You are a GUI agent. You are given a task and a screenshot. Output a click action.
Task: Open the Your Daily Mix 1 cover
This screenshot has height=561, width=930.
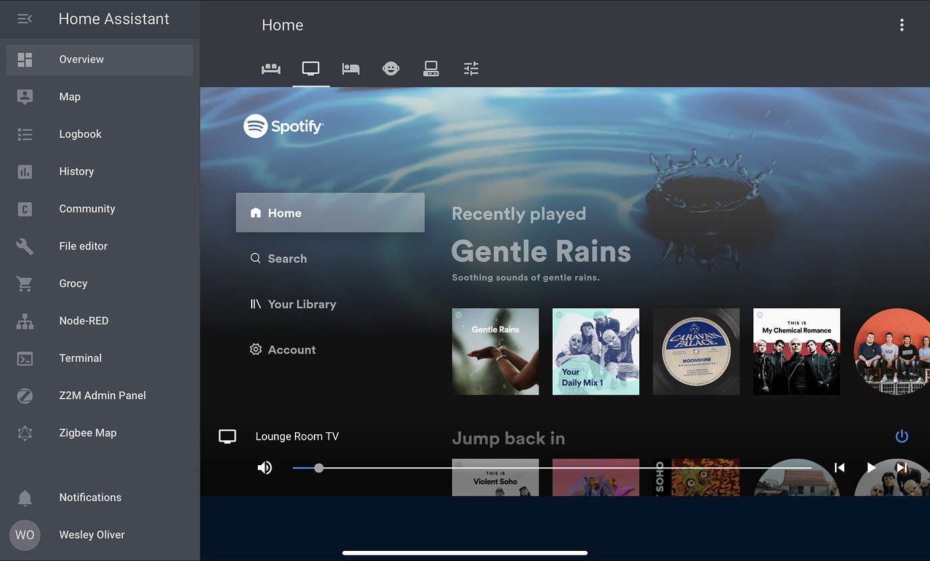596,351
